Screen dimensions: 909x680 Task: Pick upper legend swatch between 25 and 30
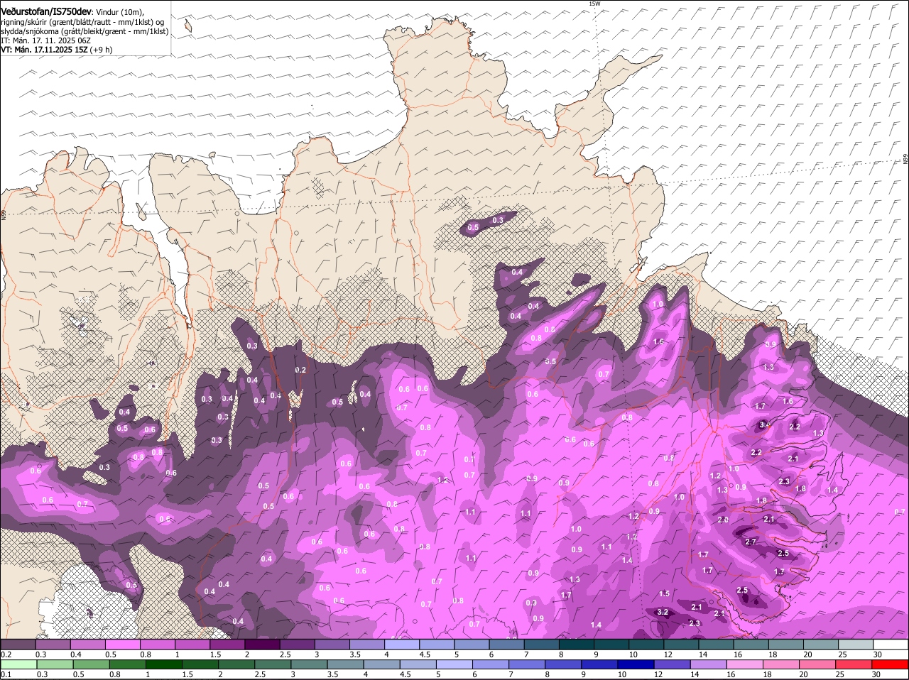(x=856, y=645)
